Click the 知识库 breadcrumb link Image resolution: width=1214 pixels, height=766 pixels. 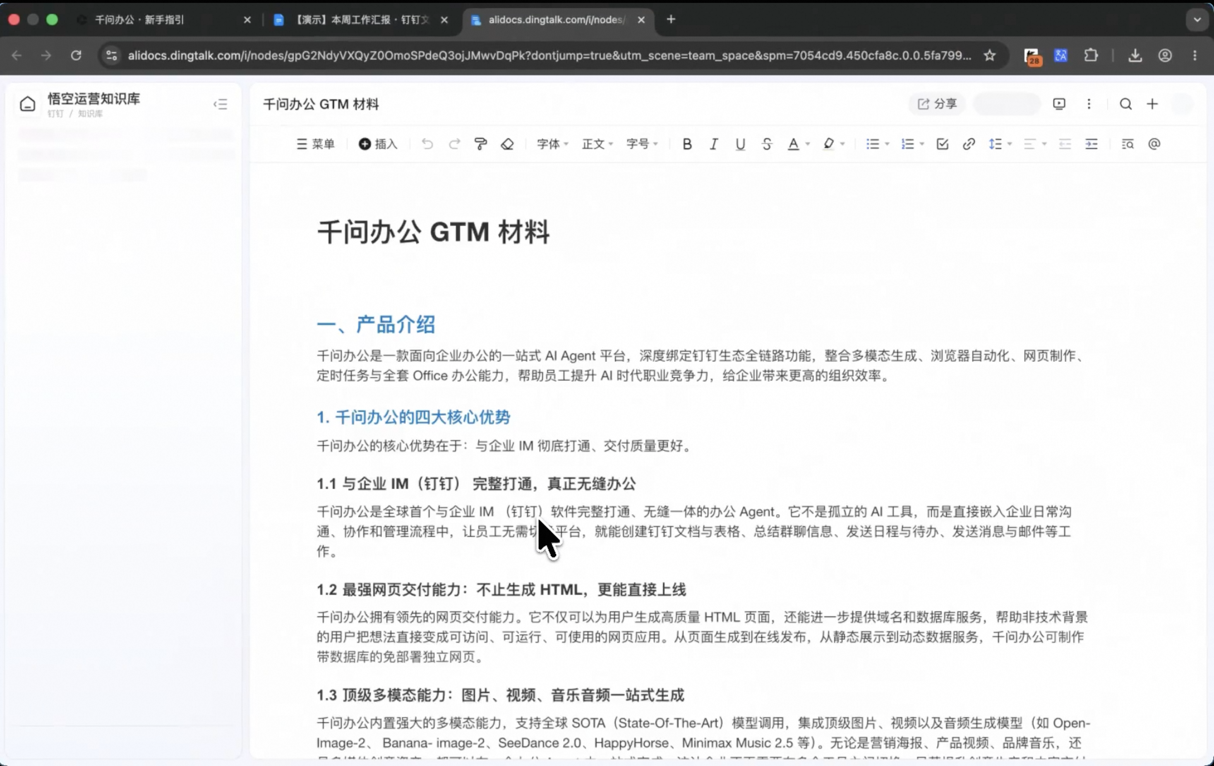point(90,114)
